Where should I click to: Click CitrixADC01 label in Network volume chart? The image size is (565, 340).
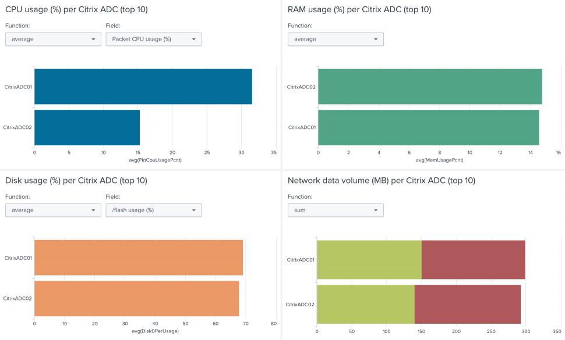click(x=301, y=260)
